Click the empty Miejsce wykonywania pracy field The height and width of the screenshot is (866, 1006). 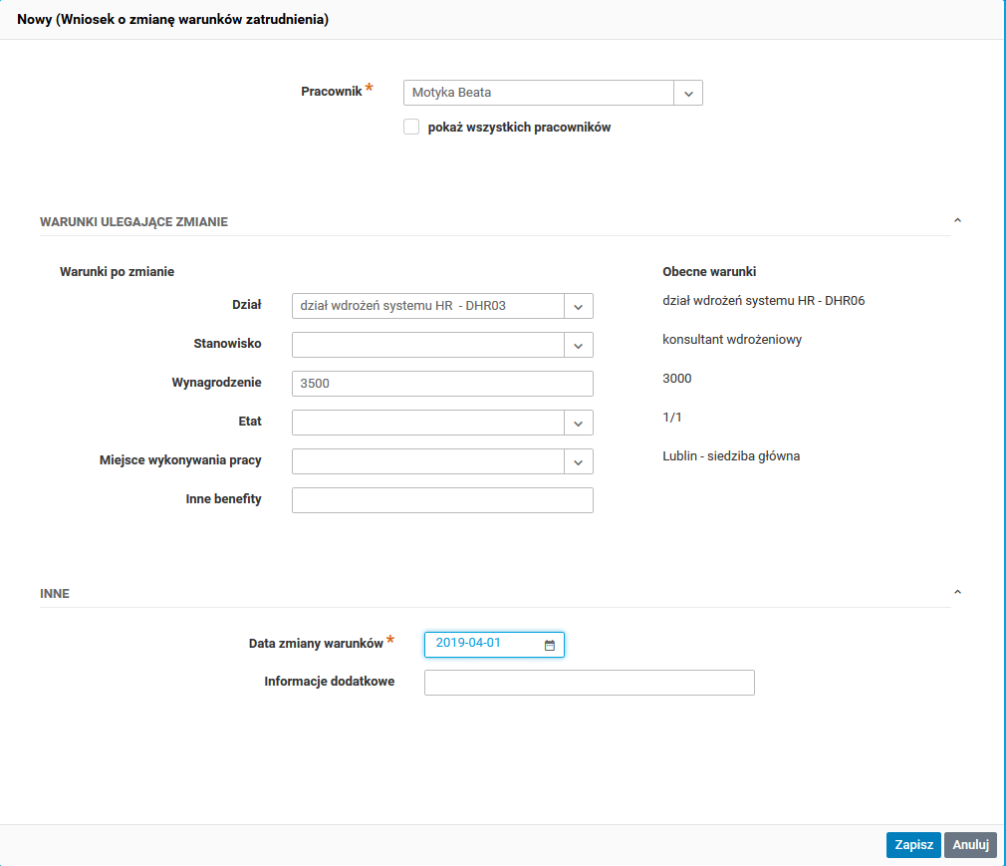pos(428,461)
